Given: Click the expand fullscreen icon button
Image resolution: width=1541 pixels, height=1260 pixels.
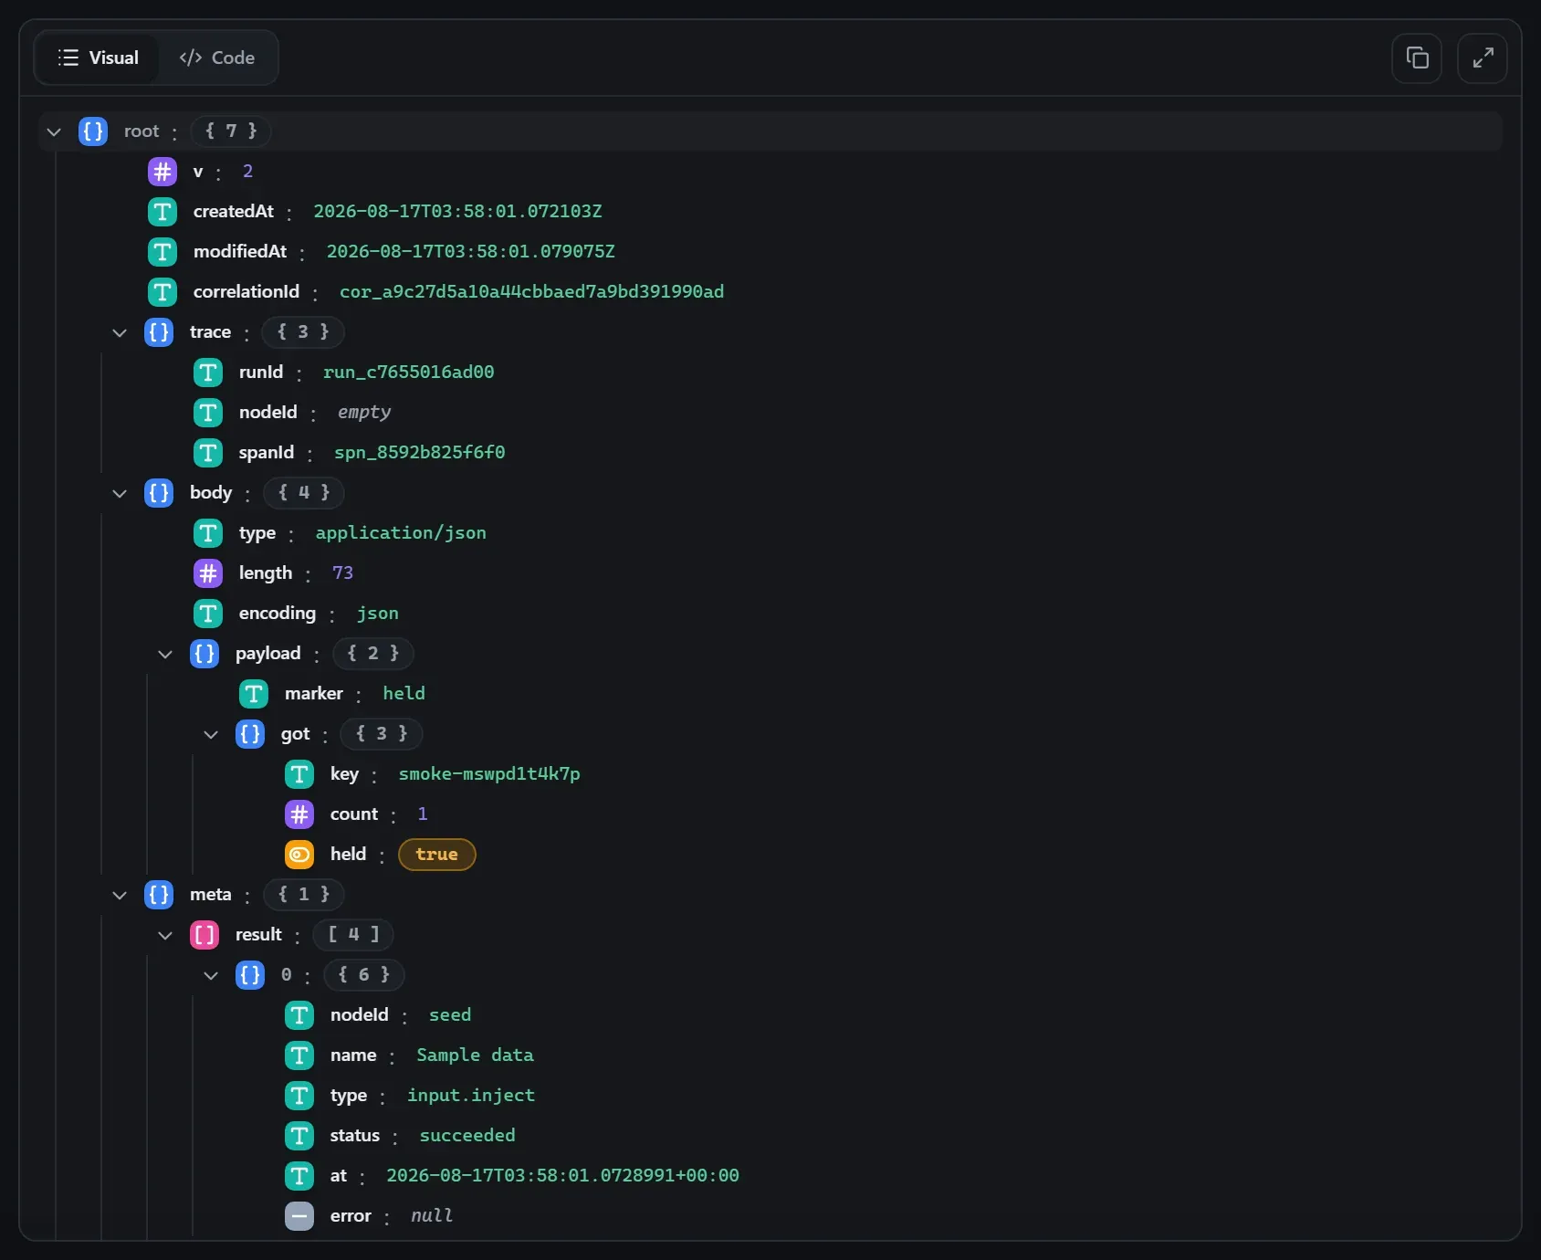Looking at the screenshot, I should (x=1483, y=58).
